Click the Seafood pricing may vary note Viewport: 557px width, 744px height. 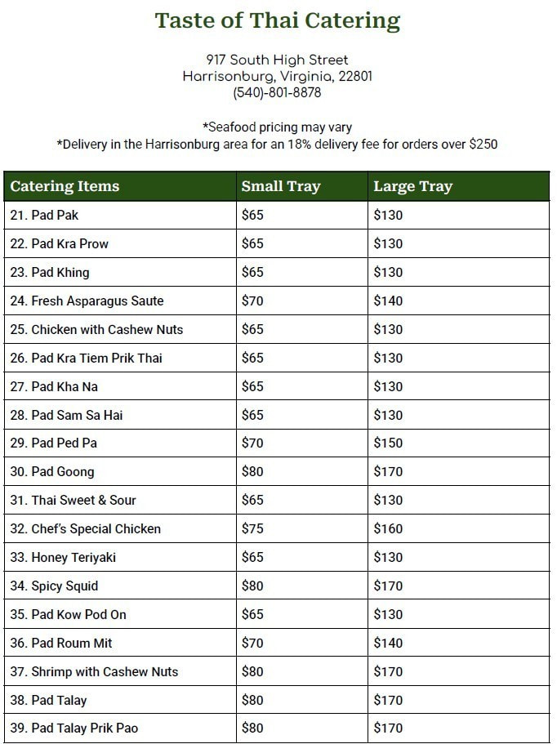click(x=278, y=127)
